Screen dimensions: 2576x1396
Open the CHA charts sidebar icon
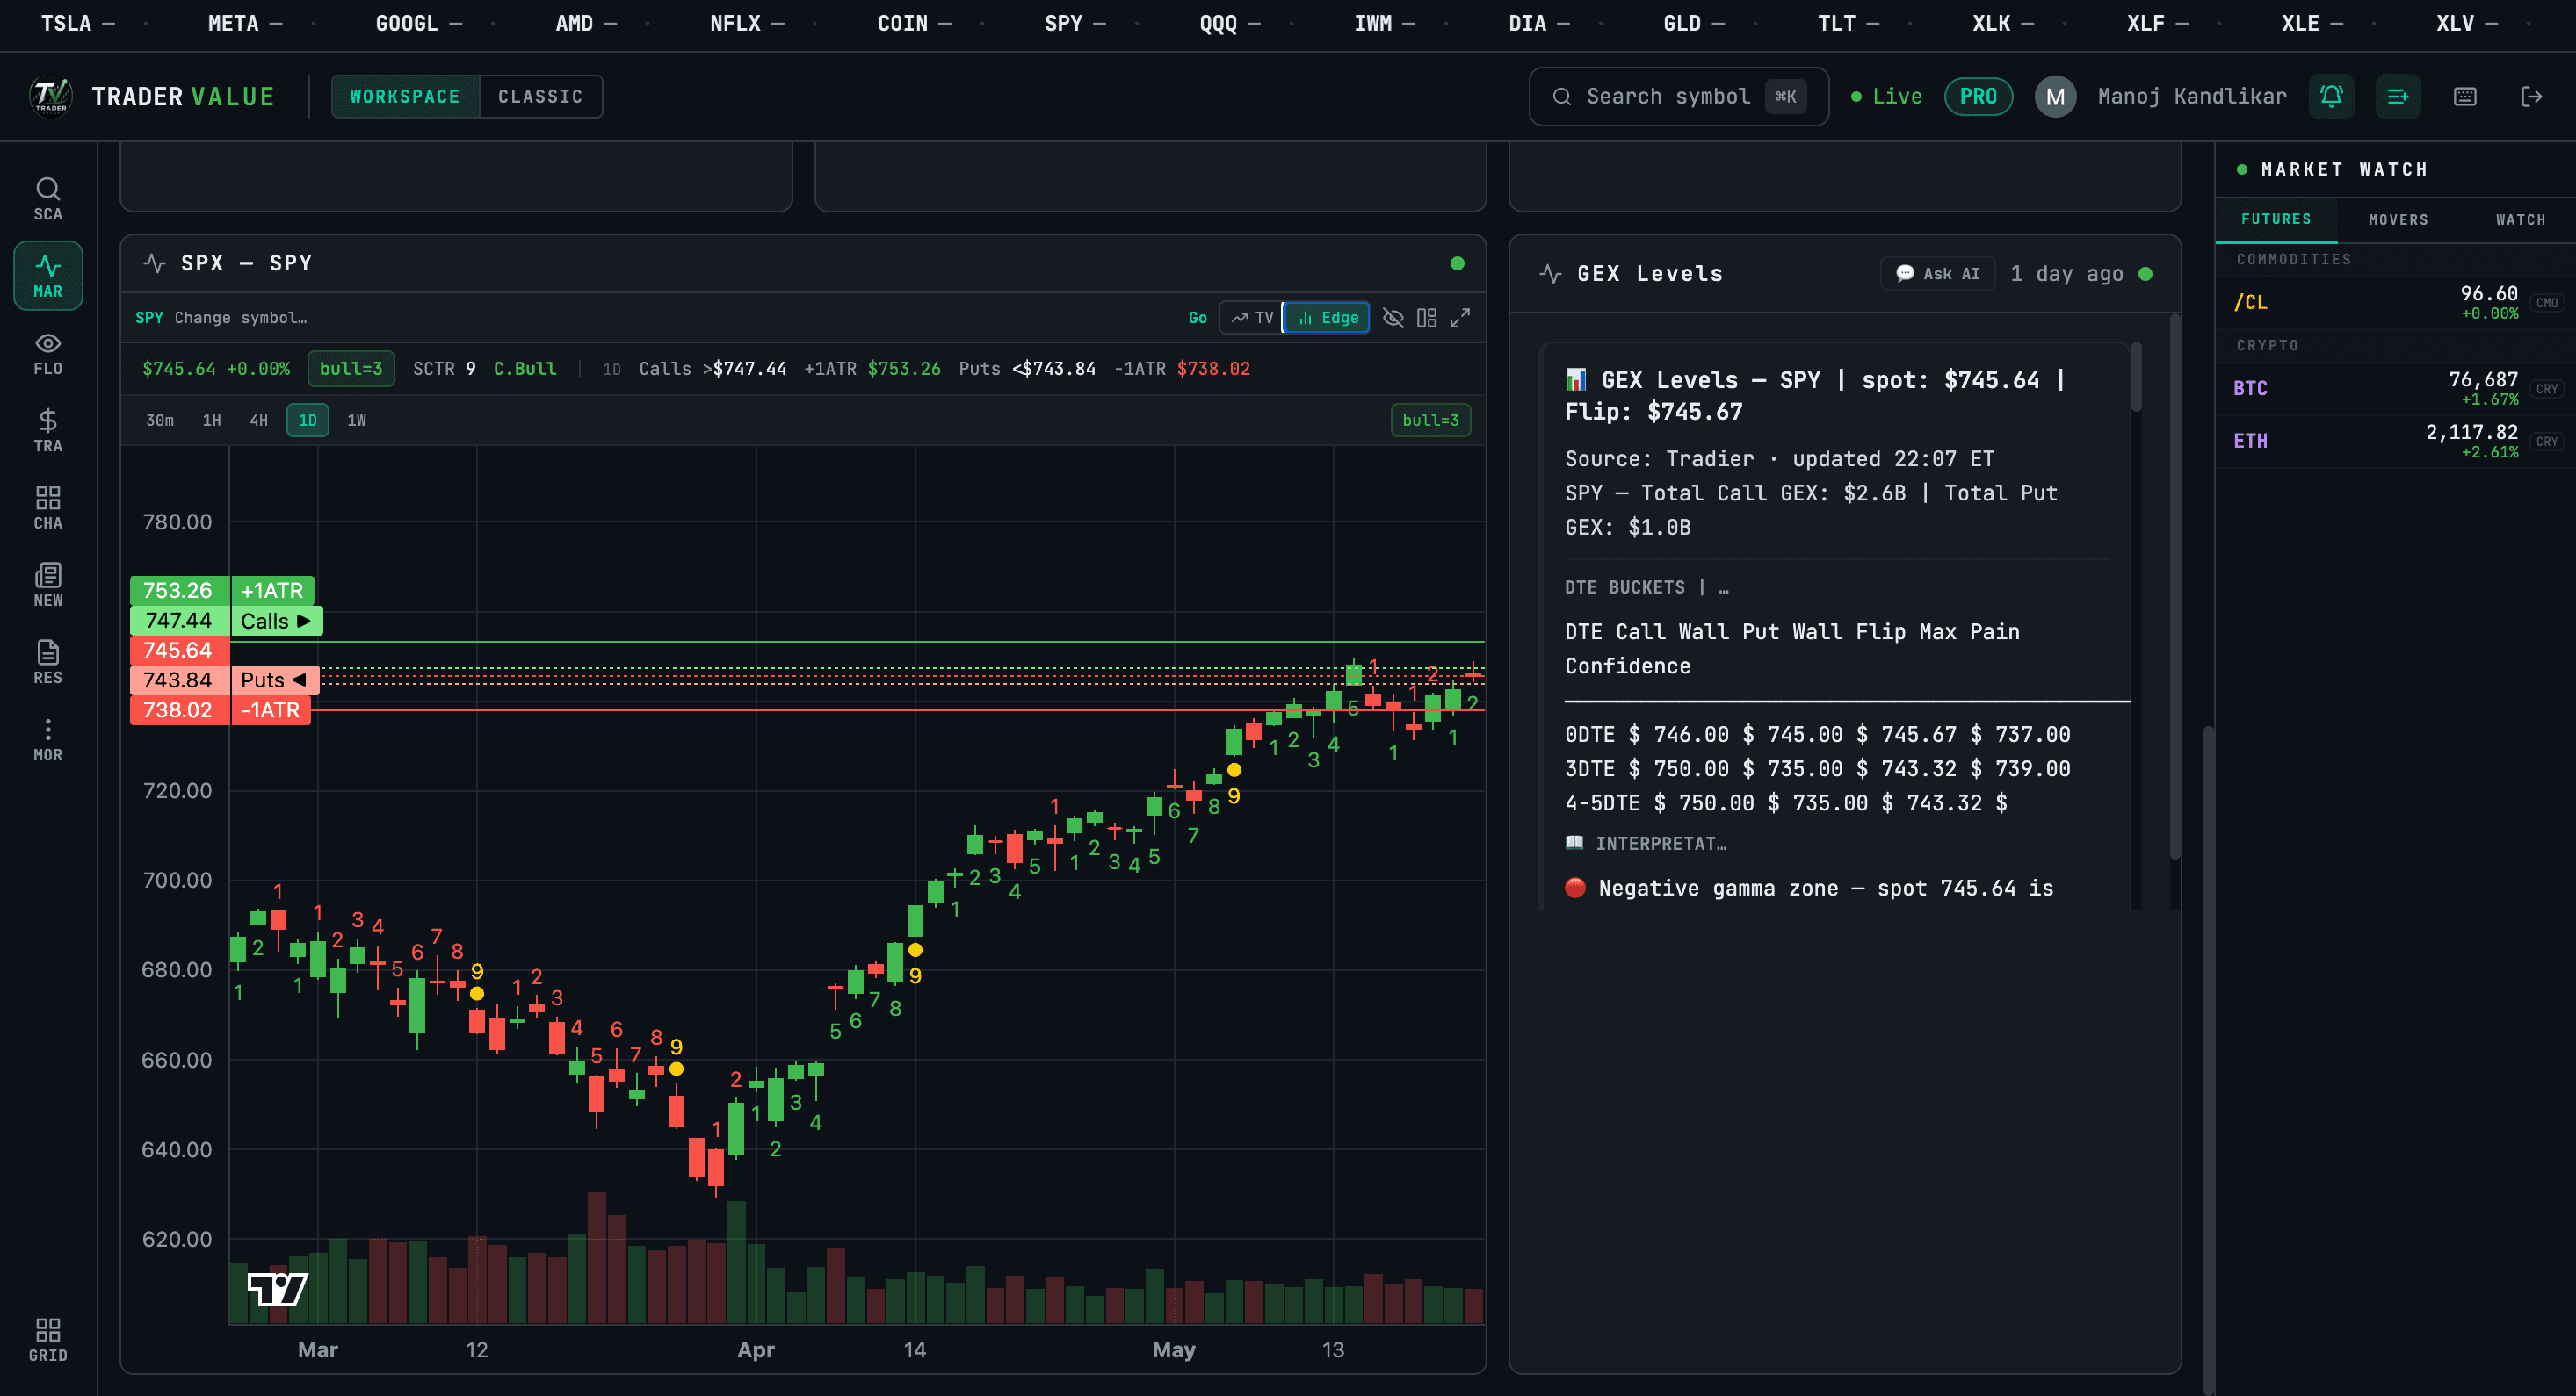pos(48,507)
